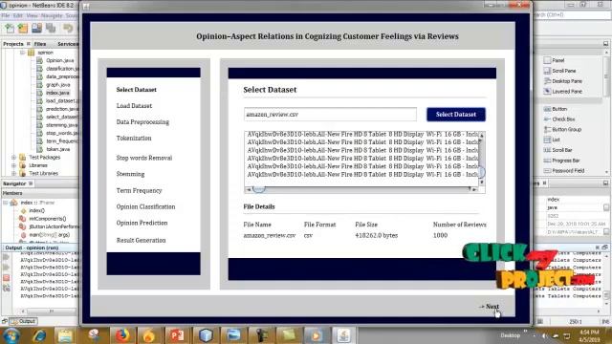The width and height of the screenshot is (612, 344).
Task: Select Tokenization step in sidebar
Action: point(134,138)
